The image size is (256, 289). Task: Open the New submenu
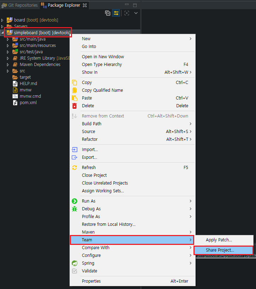tap(132, 39)
